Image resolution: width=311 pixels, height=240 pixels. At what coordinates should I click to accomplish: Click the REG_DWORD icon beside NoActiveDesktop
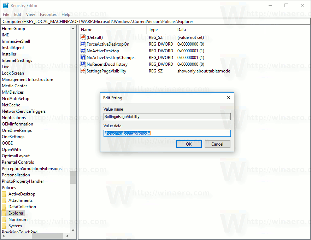pyautogui.click(x=83, y=51)
